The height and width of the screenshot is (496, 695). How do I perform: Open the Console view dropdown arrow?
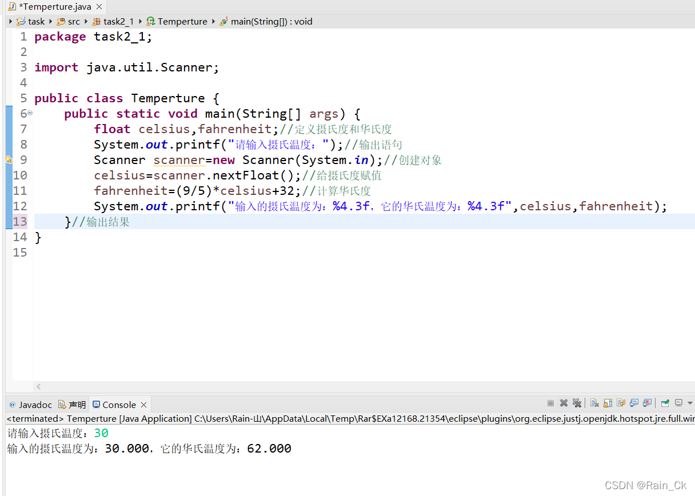point(690,403)
